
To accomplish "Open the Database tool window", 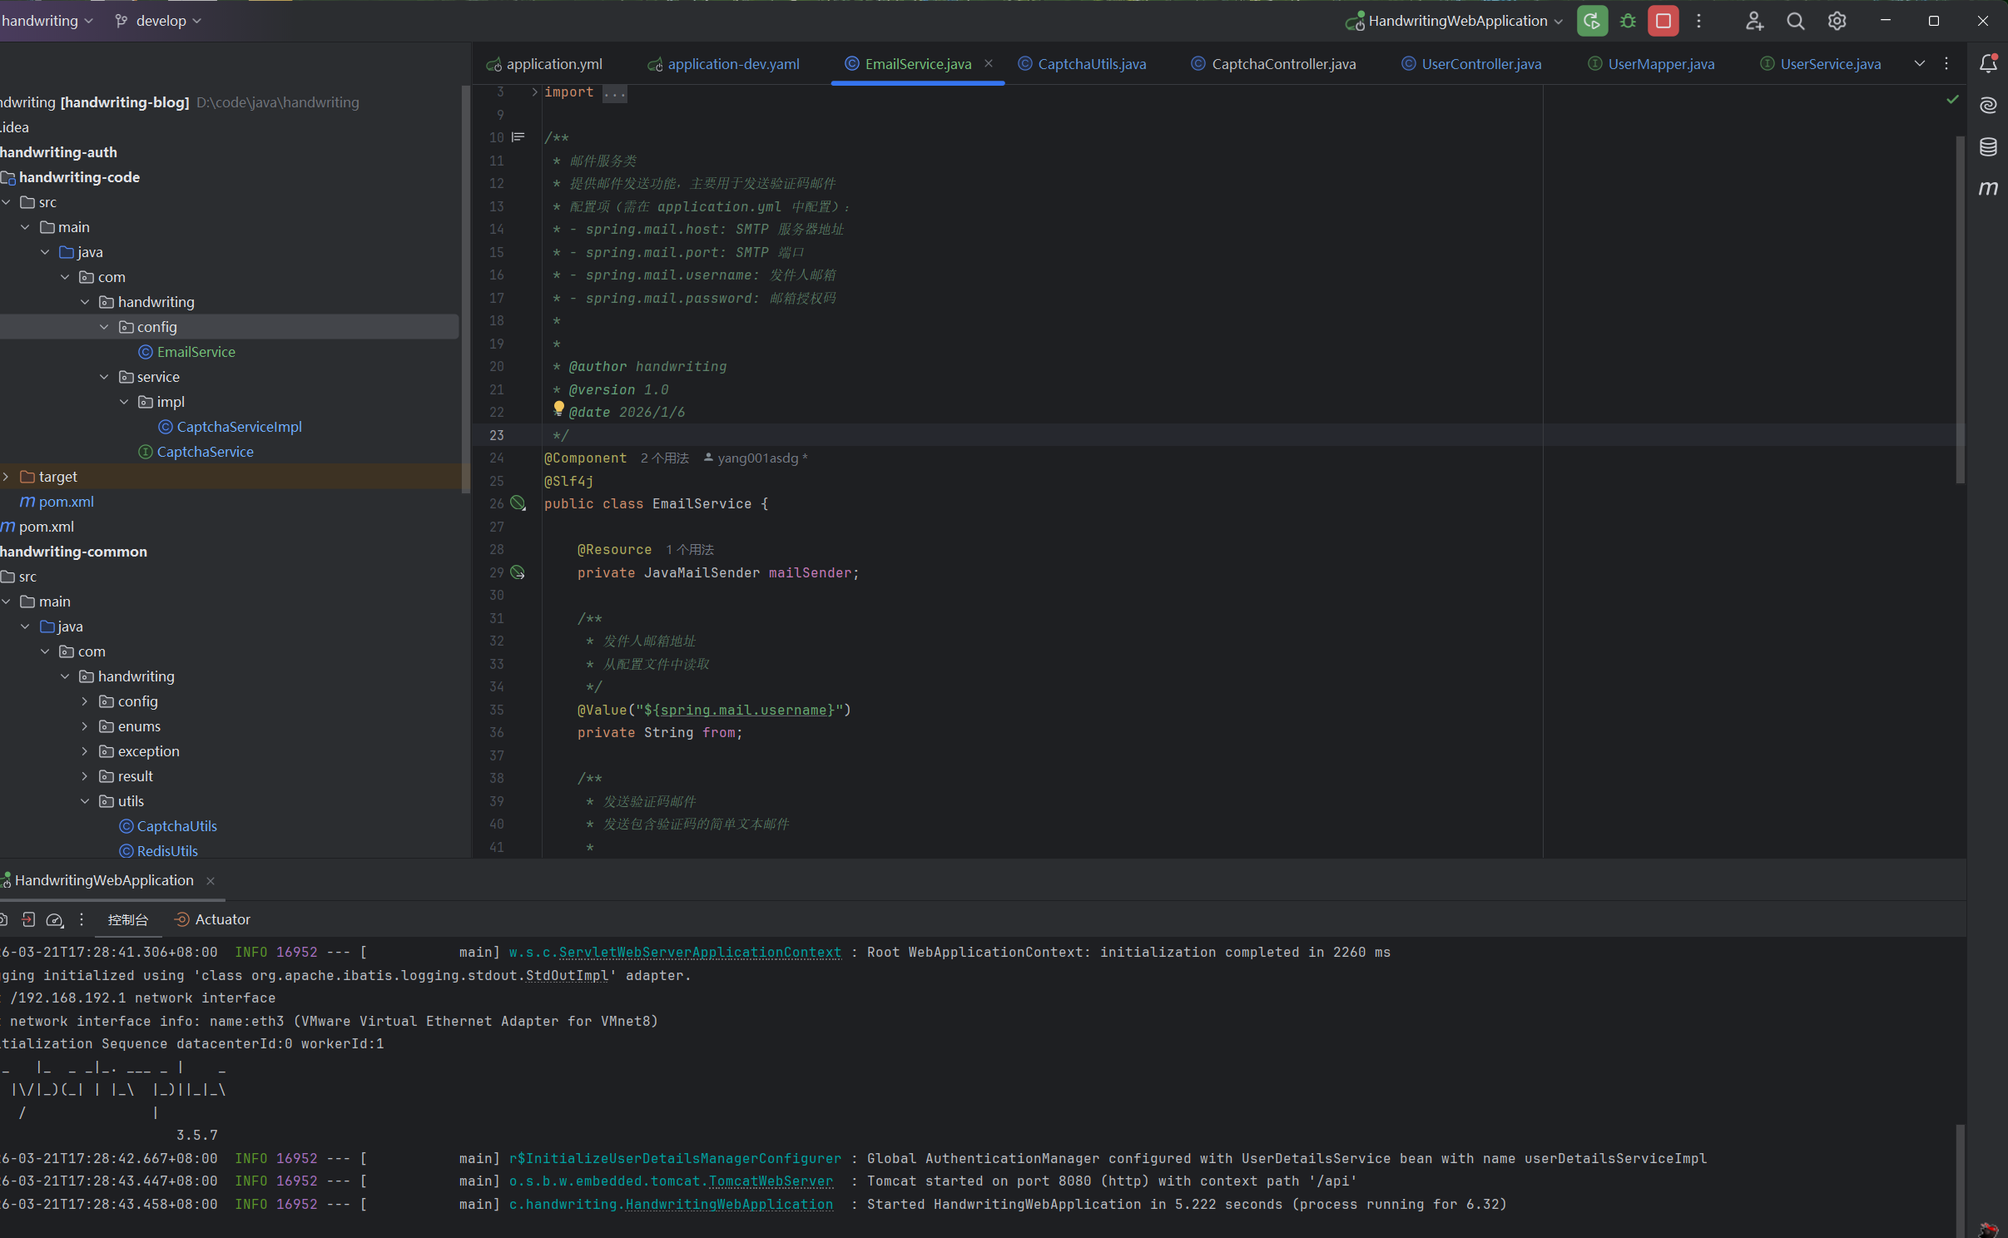I will tap(1988, 147).
